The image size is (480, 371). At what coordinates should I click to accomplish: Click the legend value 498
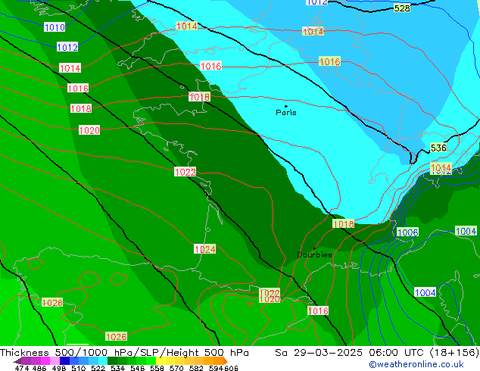[x=59, y=368]
